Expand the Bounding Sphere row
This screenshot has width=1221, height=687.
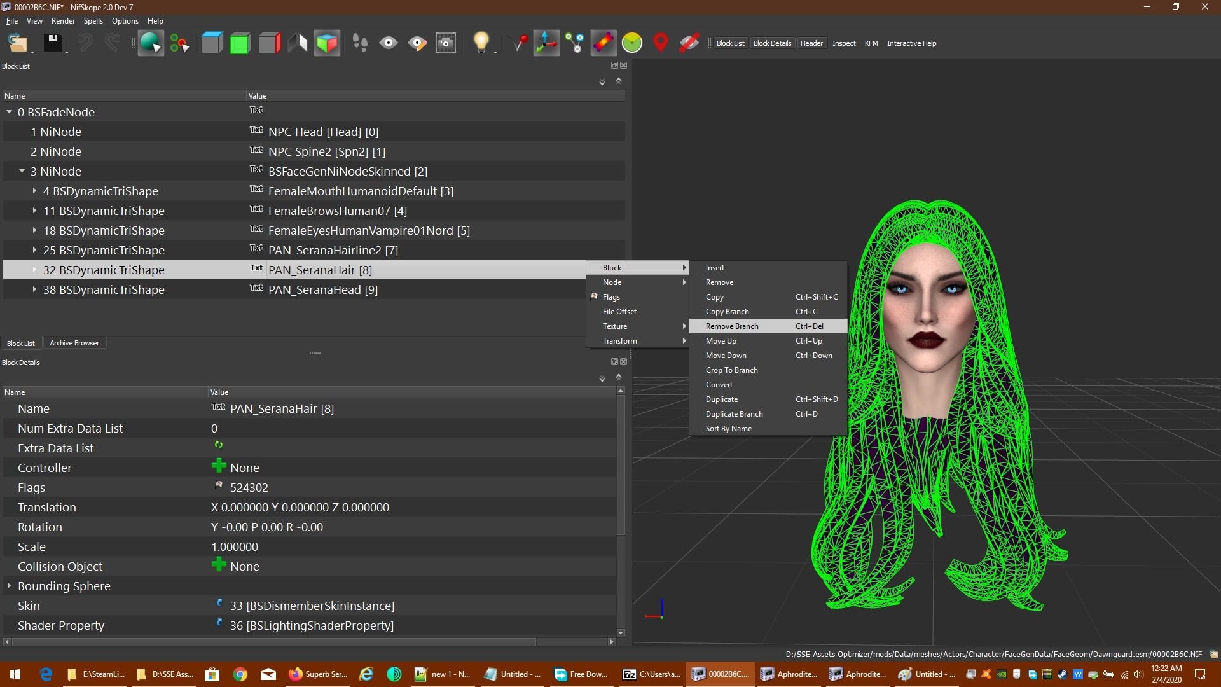9,586
